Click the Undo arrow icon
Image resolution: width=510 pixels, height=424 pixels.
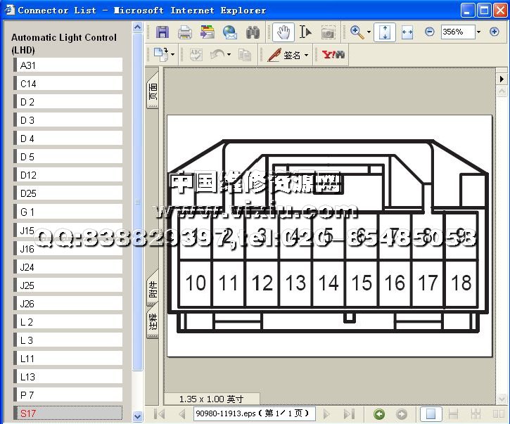point(217,54)
